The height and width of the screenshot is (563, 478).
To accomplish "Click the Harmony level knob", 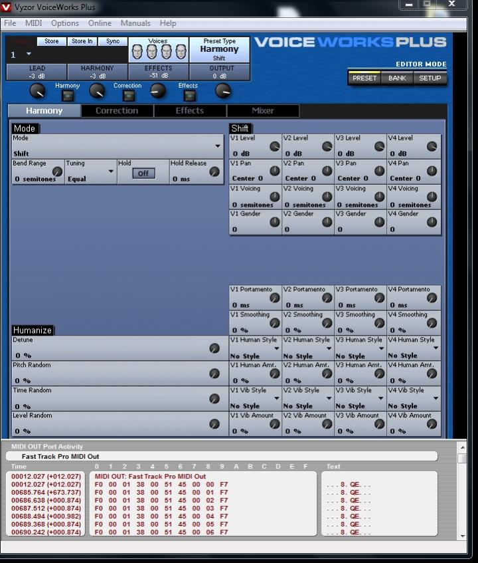I will coord(97,91).
